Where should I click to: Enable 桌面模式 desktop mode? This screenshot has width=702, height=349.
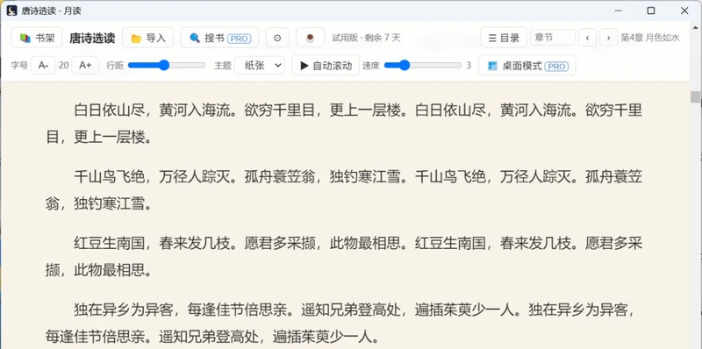point(527,66)
